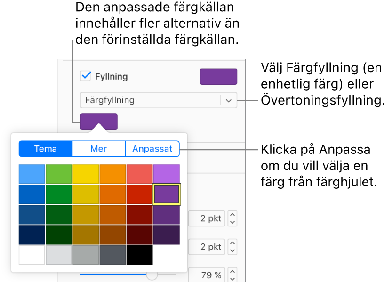Viewport: 392px width, 282px height.
Task: Open the Färgfyllning dropdown menu
Action: 228,100
